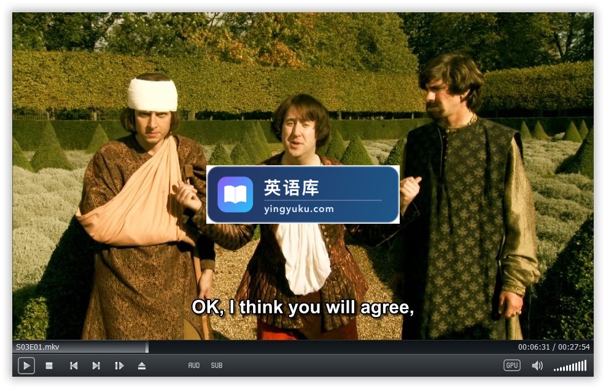Adjust the volume level bars
Viewport: 606px width, 389px height.
pyautogui.click(x=570, y=366)
